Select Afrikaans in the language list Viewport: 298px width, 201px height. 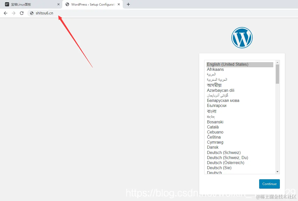(240, 70)
